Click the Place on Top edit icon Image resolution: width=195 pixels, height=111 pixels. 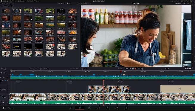[44, 69]
